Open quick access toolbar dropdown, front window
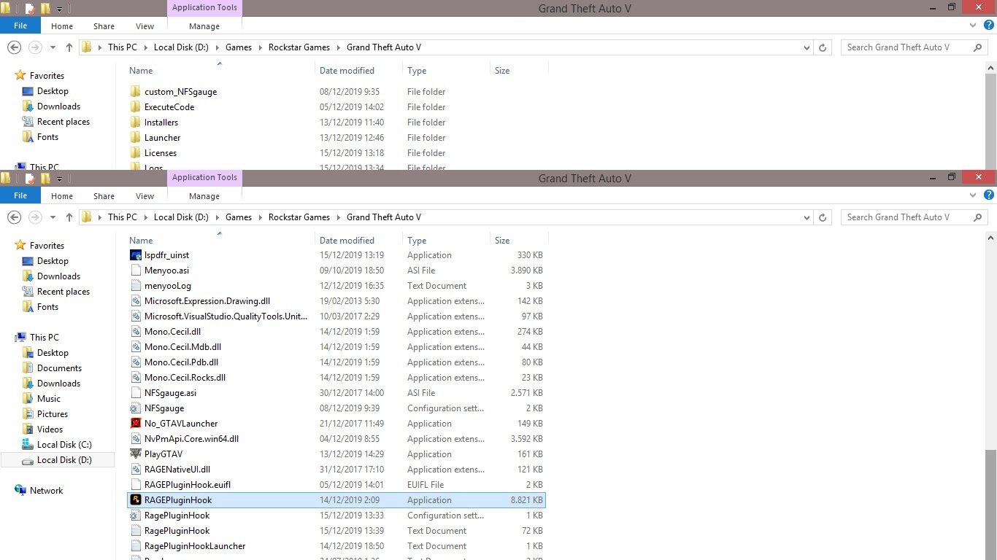Screen dimensions: 997x560 tap(59, 179)
